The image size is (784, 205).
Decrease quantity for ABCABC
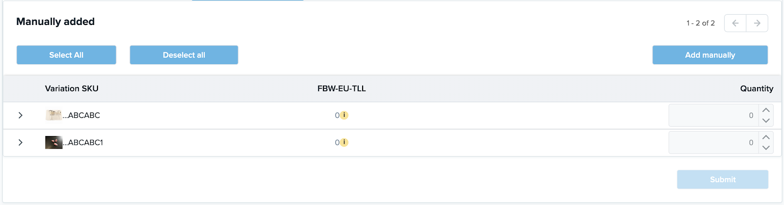(766, 121)
